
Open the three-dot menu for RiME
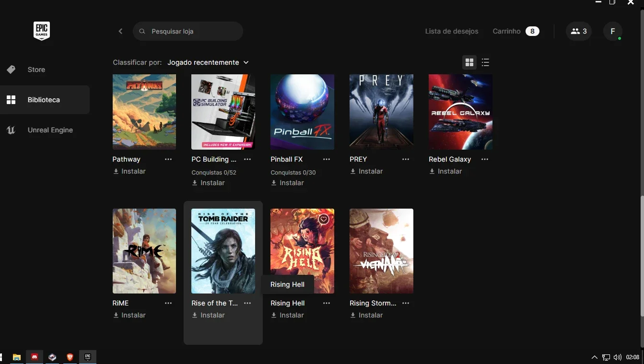[168, 303]
